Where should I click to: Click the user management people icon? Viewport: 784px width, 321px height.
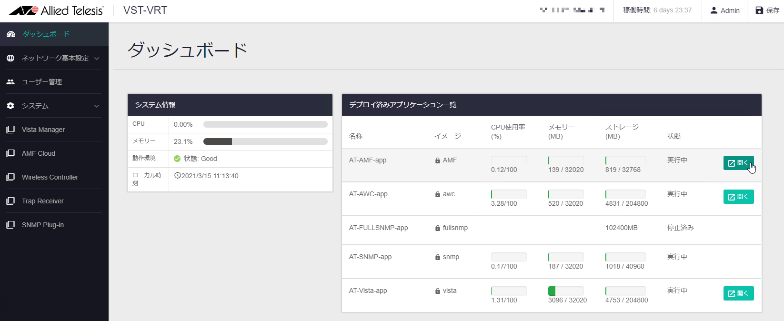pos(10,82)
